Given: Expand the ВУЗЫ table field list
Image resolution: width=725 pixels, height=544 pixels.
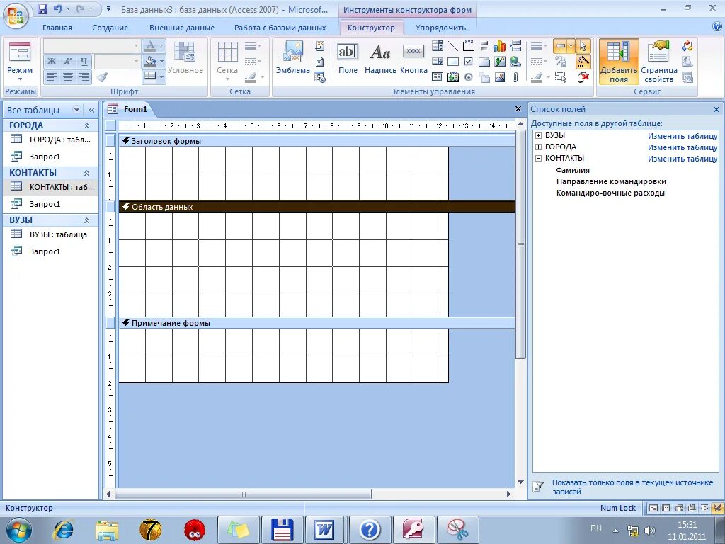Looking at the screenshot, I should pyautogui.click(x=538, y=135).
